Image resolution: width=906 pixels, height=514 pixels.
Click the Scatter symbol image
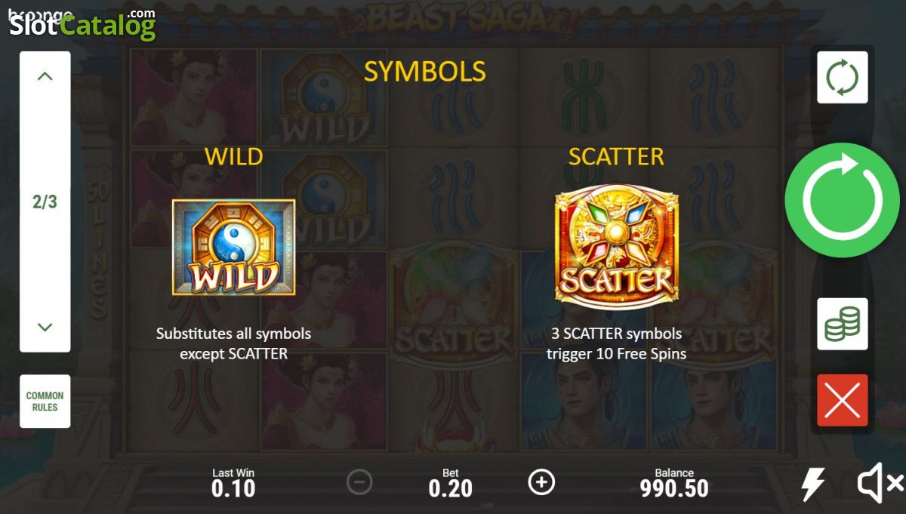617,247
